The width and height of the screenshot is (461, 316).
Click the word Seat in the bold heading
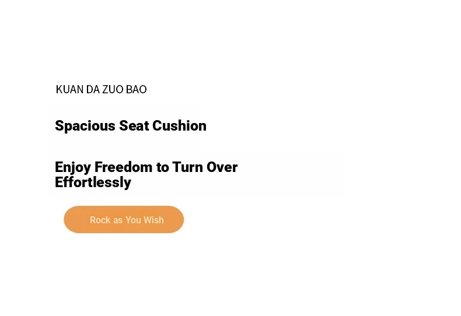click(x=134, y=126)
